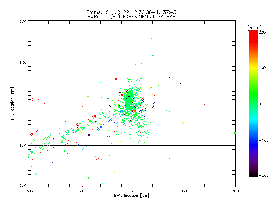This screenshot has width=277, height=208.
Task: Click the title 'Tromsø 20120622 12:36:00-12:37:43'
Action: 131,12
